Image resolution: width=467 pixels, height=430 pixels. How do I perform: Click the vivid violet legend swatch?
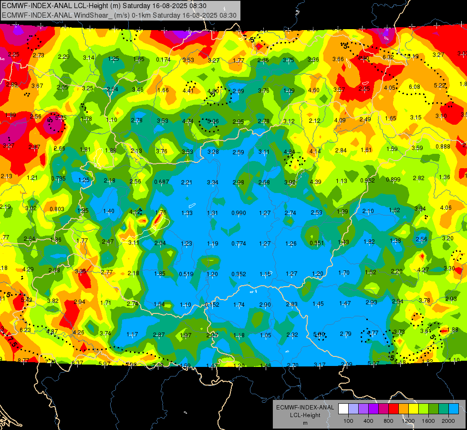coord(374,409)
